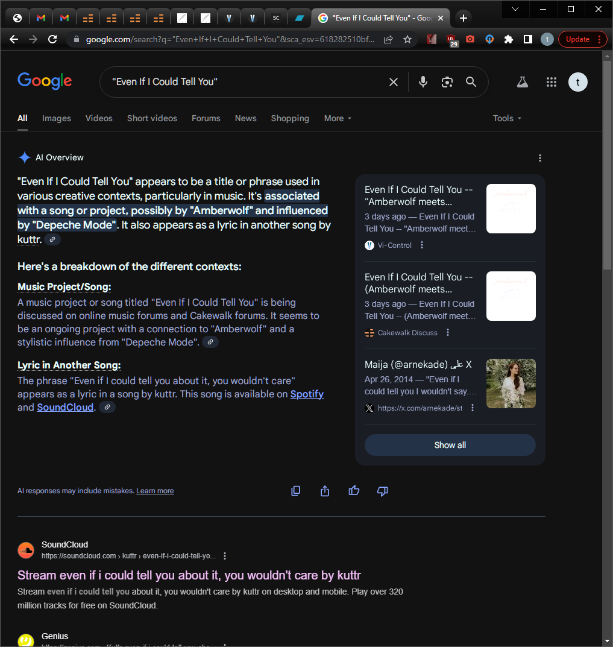Switch to Images results tab
The image size is (613, 647).
coord(57,118)
